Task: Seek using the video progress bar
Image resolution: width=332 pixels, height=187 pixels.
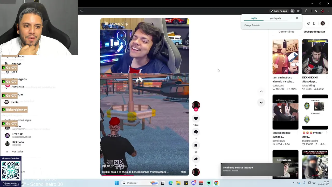Action: pos(144,175)
